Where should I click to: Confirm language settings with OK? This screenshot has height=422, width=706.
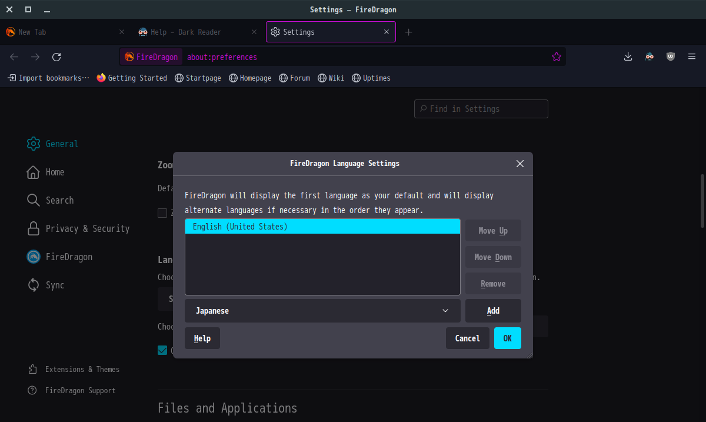508,338
